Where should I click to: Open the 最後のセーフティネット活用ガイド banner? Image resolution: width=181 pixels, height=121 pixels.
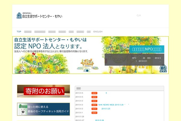point(43,109)
